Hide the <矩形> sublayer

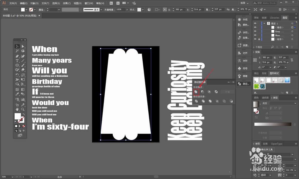point(255,39)
